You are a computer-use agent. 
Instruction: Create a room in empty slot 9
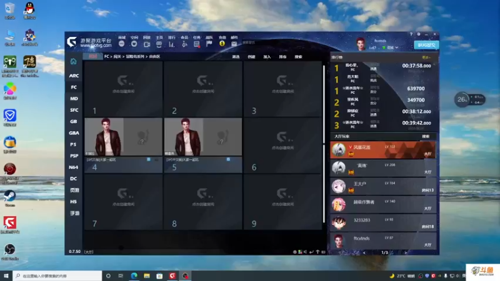(x=283, y=202)
